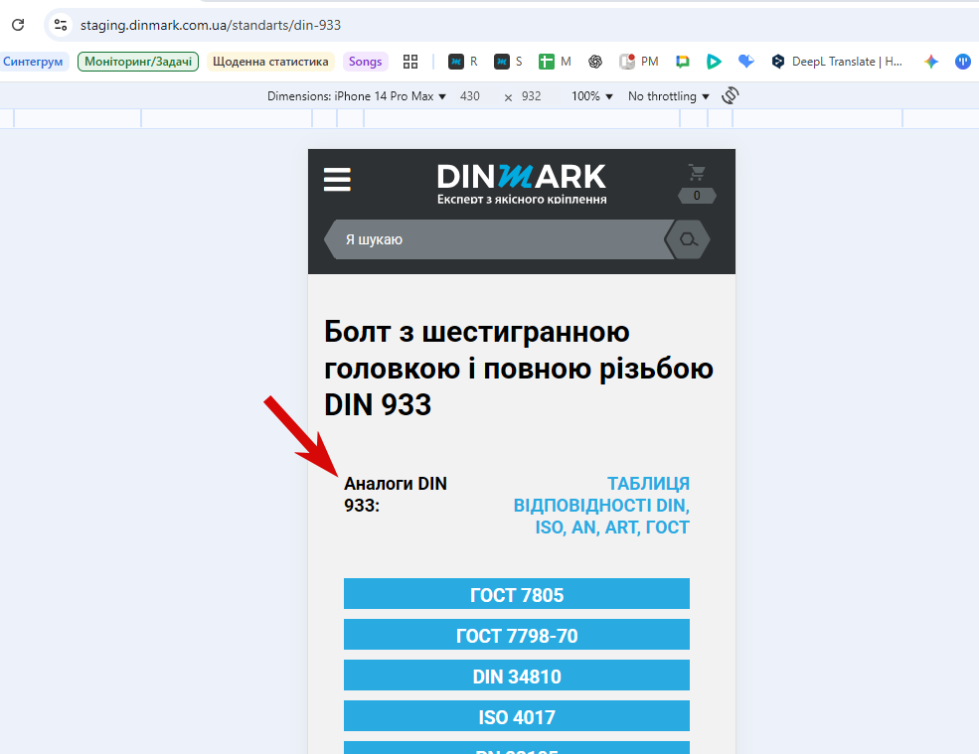Click the 'Аналоги DIN 933:' label
This screenshot has height=754, width=979.
[x=396, y=495]
